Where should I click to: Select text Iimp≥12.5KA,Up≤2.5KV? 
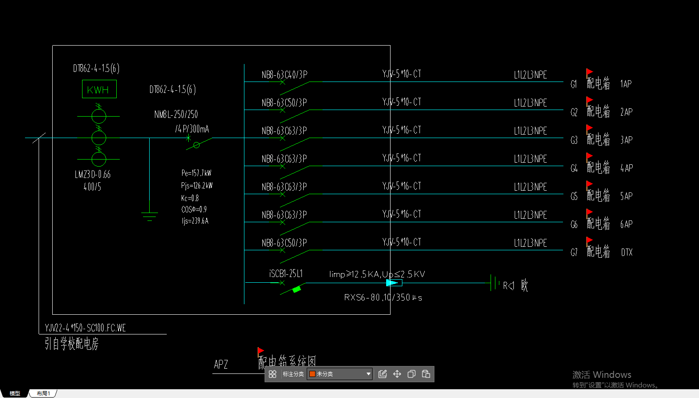tap(377, 274)
